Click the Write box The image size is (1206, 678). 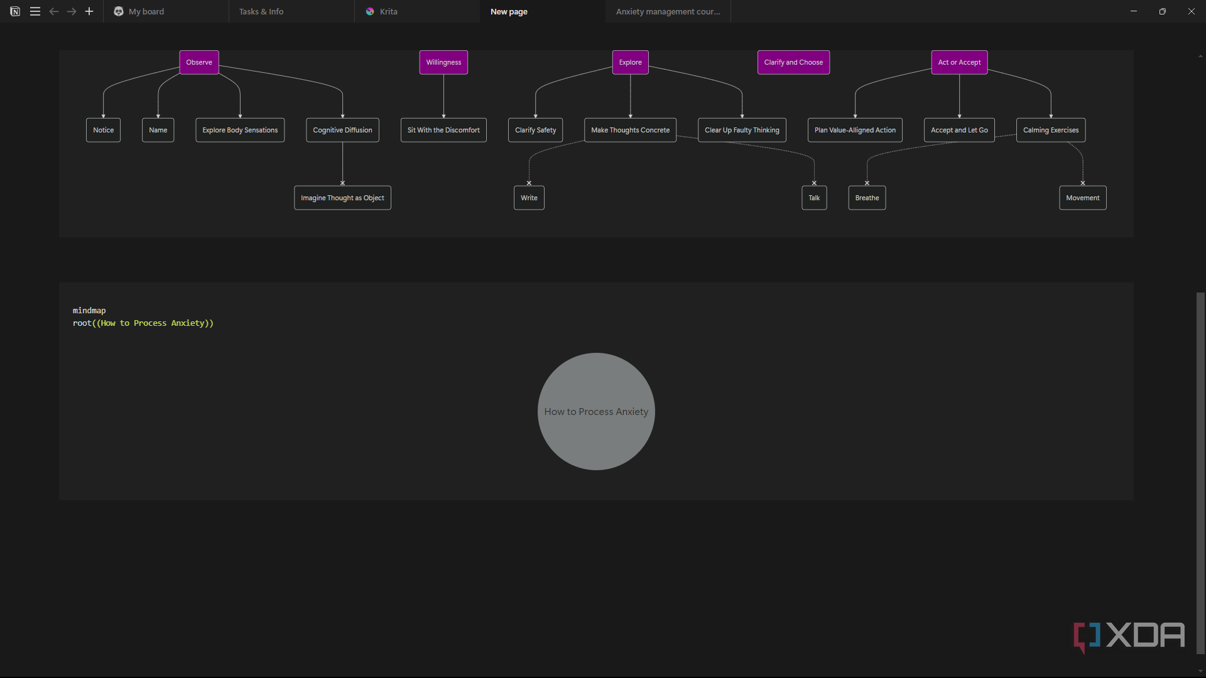point(529,198)
